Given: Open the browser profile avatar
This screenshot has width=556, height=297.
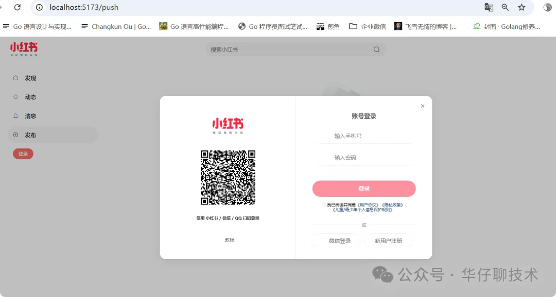Looking at the screenshot, I should pos(548,7).
